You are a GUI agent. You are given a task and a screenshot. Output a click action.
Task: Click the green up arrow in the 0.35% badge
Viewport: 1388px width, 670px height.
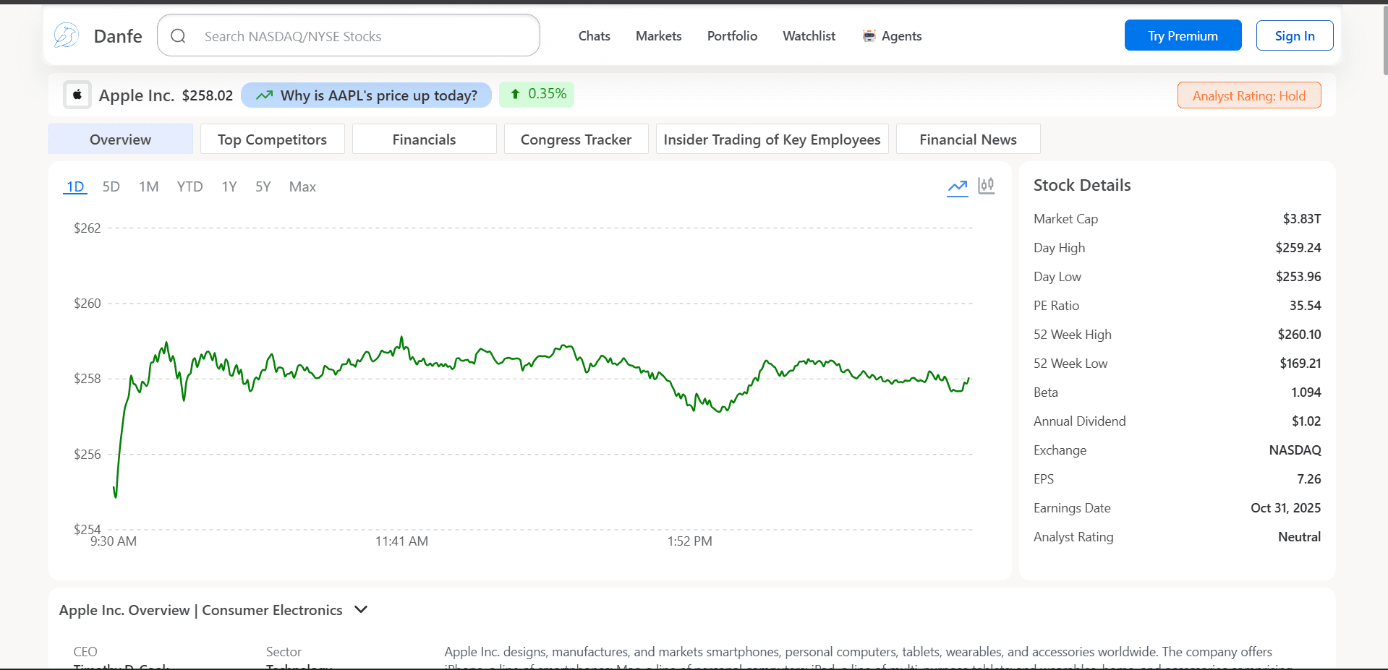point(515,94)
